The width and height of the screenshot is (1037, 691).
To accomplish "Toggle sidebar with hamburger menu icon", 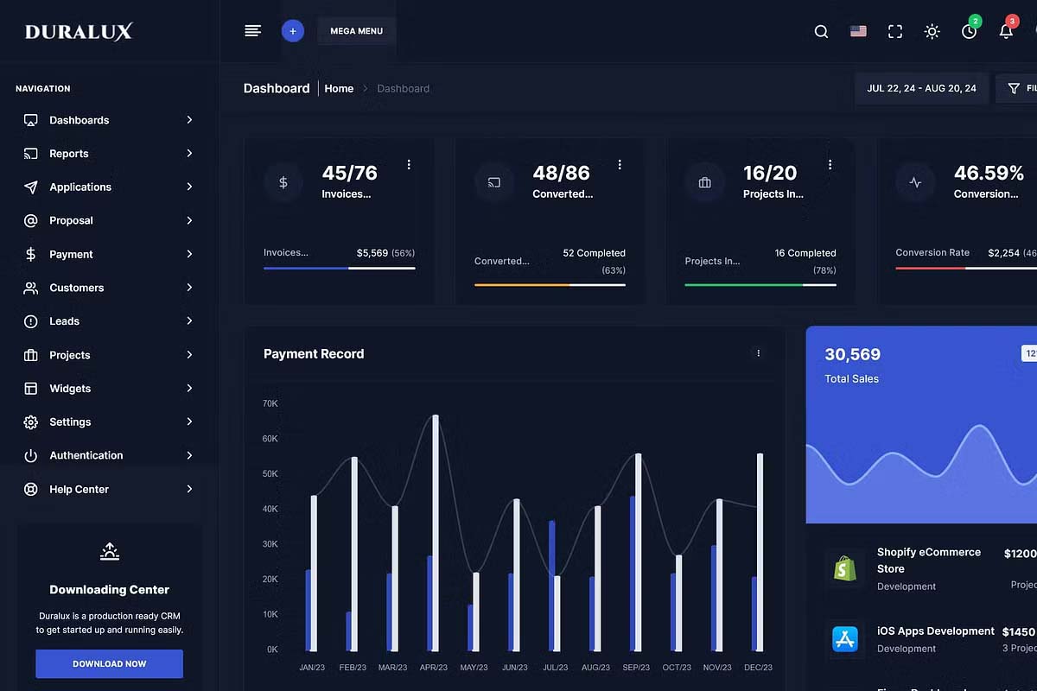I will (252, 31).
